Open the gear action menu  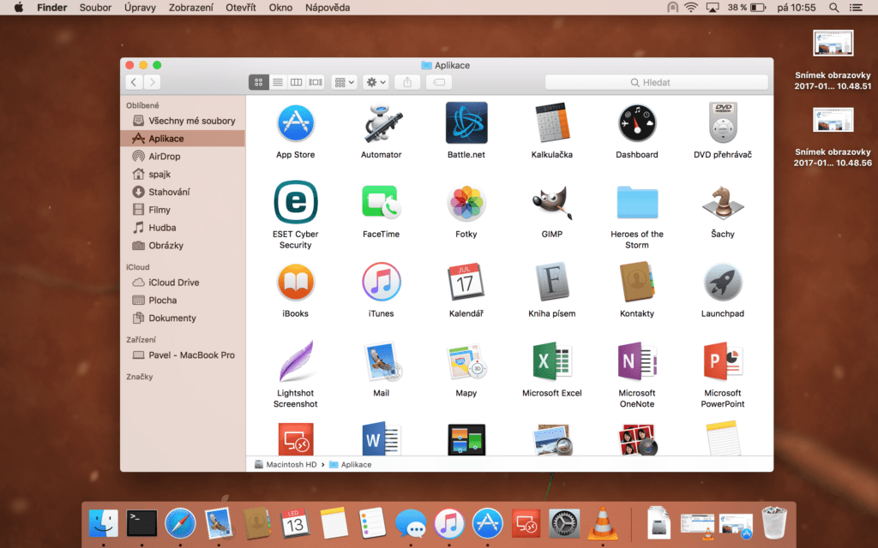(x=376, y=82)
